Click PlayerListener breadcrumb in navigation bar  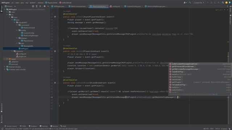[51, 3]
